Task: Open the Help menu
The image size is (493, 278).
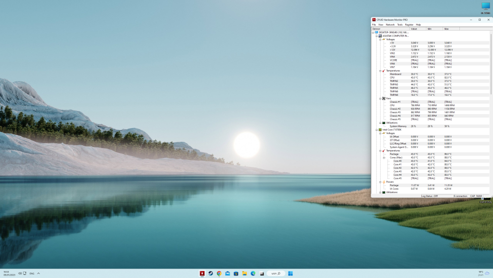Action: [418, 25]
